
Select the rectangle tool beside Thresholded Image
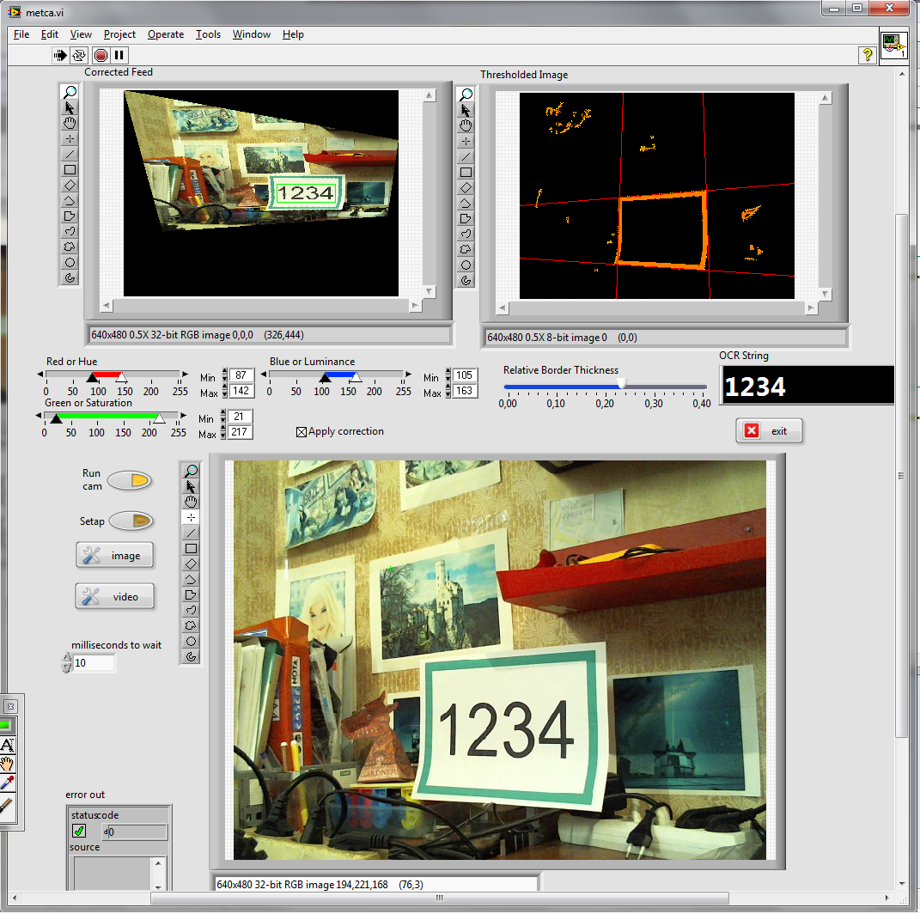(466, 172)
